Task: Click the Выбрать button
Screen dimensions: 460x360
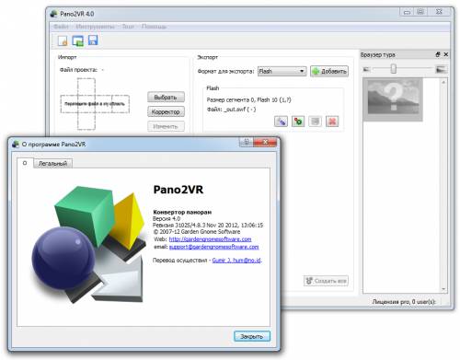Action: coord(166,98)
